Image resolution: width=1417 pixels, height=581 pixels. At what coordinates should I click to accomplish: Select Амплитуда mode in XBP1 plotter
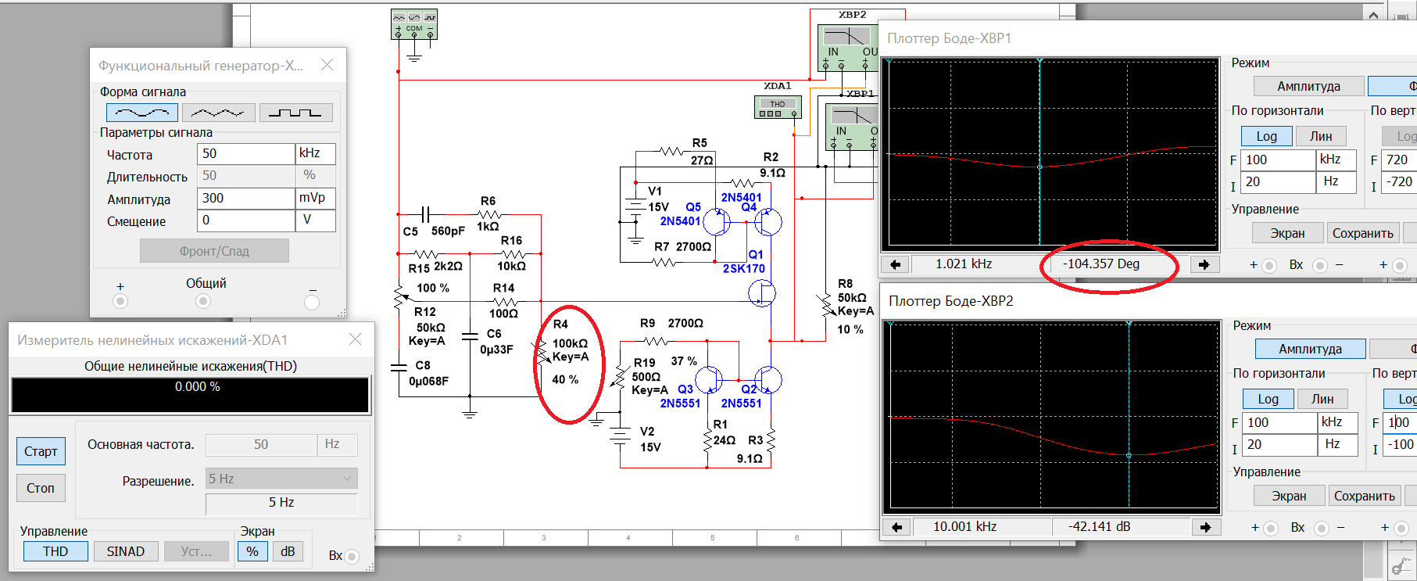point(1309,86)
